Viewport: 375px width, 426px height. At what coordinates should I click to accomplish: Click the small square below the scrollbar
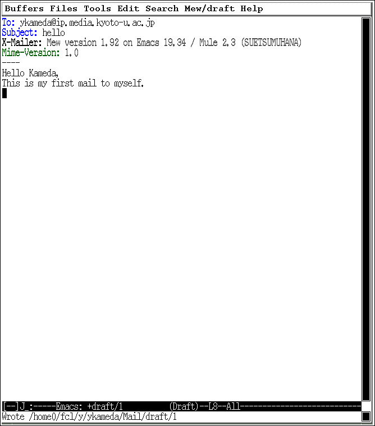366,416
